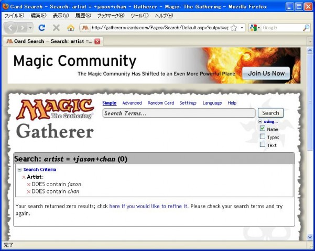The image size is (315, 251).
Task: Click the Search Criteria heading link
Action: tap(40, 169)
